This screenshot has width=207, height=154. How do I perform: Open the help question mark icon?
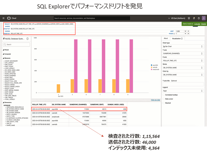199,18
